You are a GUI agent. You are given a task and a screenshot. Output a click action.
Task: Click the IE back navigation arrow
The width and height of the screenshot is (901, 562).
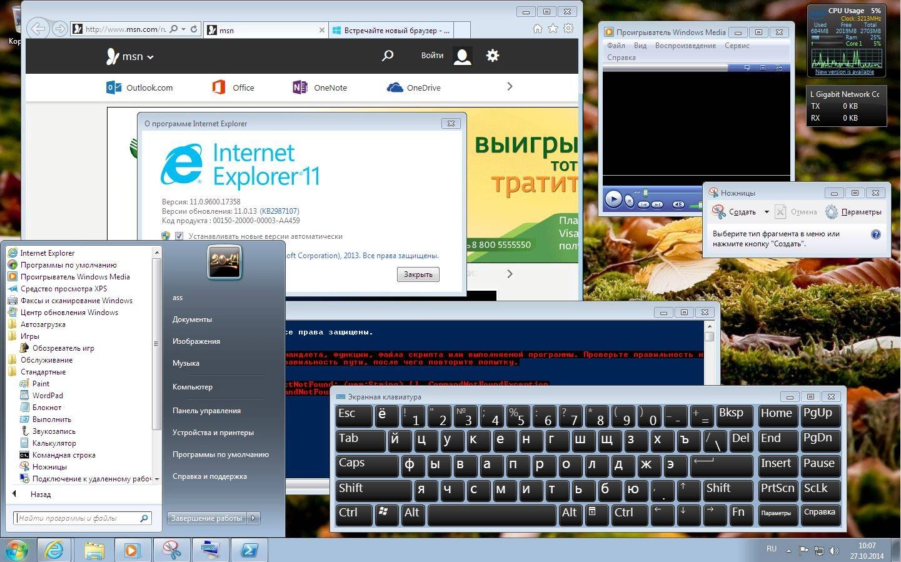[x=38, y=28]
